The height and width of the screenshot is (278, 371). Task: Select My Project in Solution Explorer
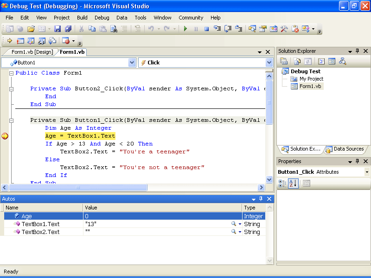(x=311, y=79)
